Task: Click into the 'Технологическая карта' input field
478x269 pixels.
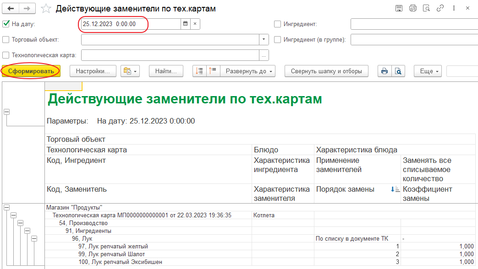Action: (x=170, y=55)
